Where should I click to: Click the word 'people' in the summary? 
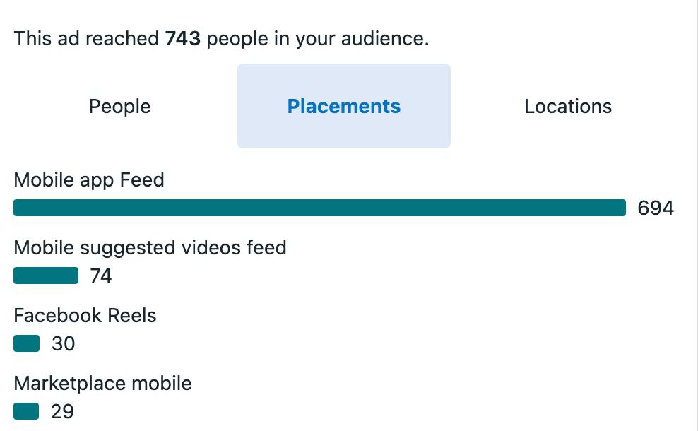pos(237,39)
